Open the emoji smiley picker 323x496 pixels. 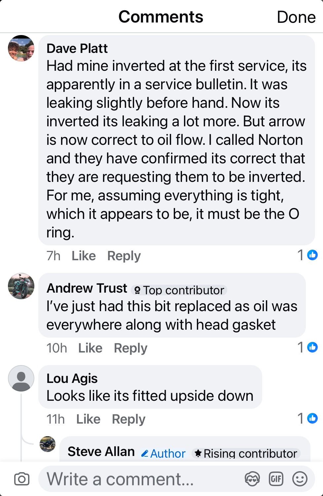(x=300, y=479)
